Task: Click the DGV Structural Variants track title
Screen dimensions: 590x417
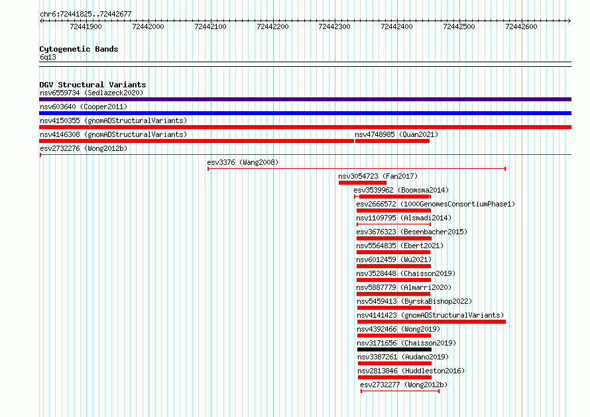Action: point(93,85)
